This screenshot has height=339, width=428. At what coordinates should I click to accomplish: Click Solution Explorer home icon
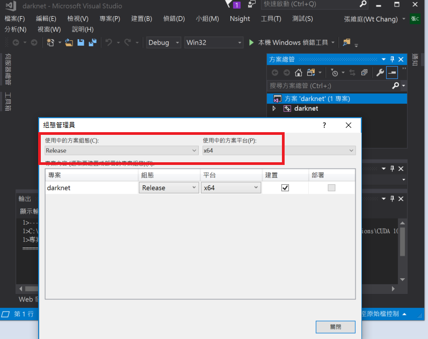click(x=299, y=73)
